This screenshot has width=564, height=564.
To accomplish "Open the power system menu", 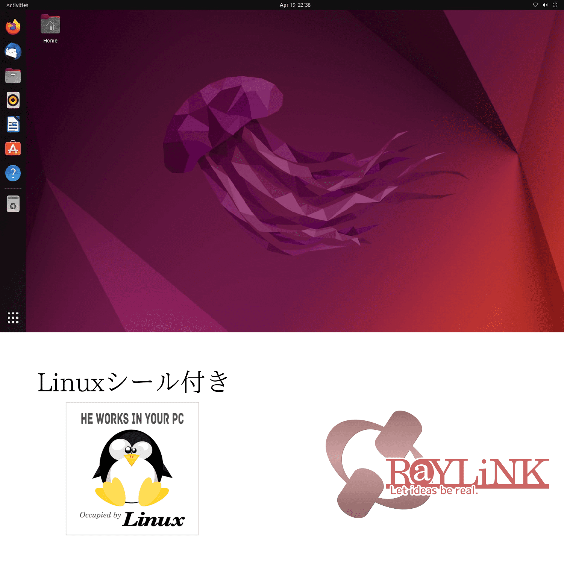I will pyautogui.click(x=555, y=5).
